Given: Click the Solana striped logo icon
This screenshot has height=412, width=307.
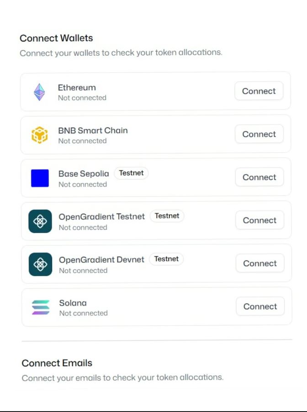Looking at the screenshot, I should click(x=41, y=307).
